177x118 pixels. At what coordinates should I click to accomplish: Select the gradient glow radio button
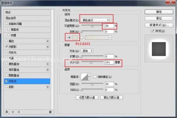(82, 37)
